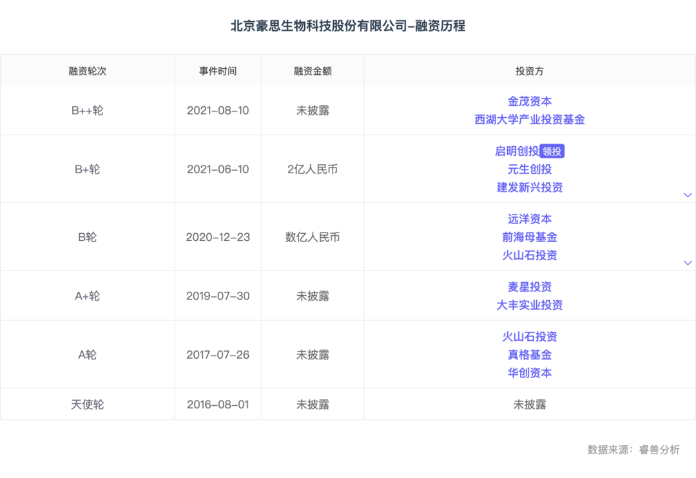This screenshot has height=478, width=696.
Task: Click the 融资轮次 column header
Action: pyautogui.click(x=88, y=71)
